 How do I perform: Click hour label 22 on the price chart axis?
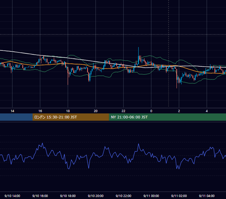coord(123,111)
